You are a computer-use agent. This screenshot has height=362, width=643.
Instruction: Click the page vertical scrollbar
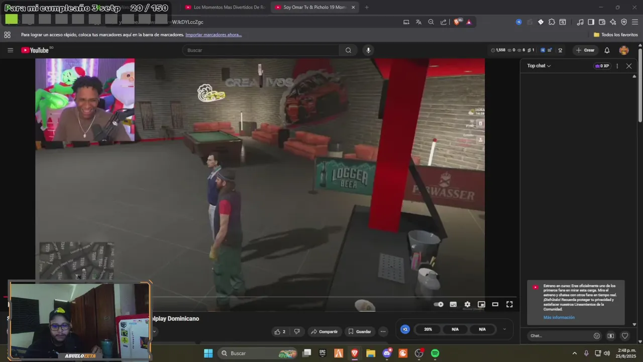click(x=640, y=85)
